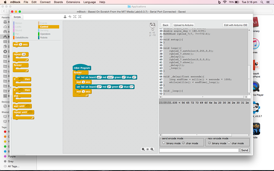
Task: Click the Bing menu bar icon
Action: tap(219, 2)
